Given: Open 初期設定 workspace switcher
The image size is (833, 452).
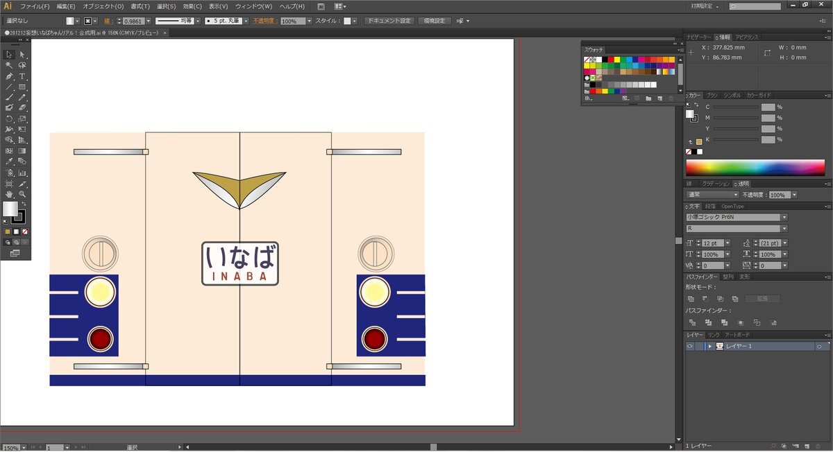Looking at the screenshot, I should coord(706,6).
